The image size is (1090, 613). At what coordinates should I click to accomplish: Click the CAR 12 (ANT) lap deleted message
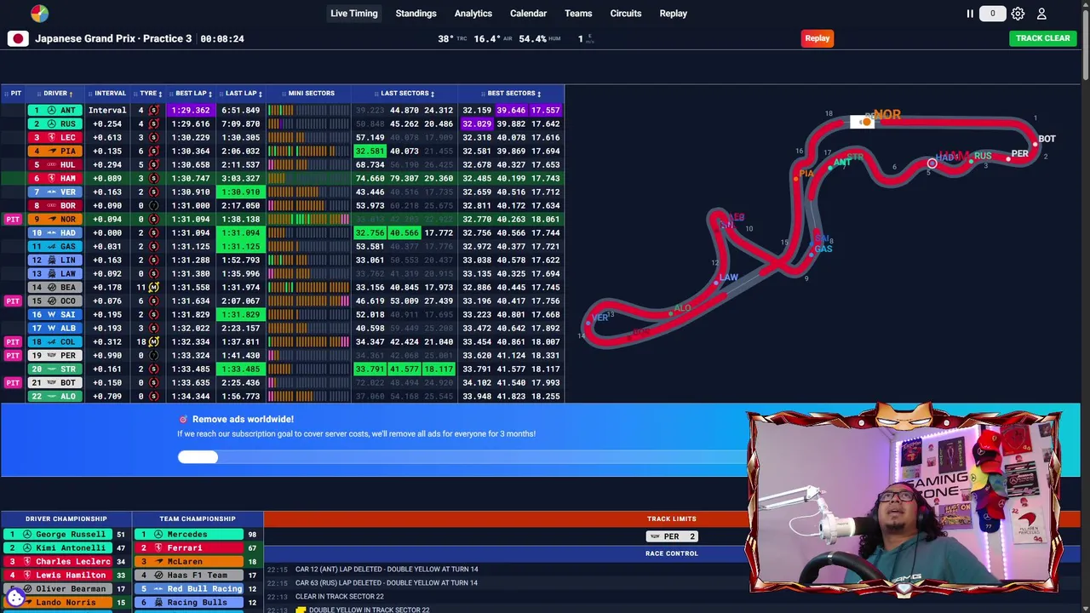click(x=387, y=569)
